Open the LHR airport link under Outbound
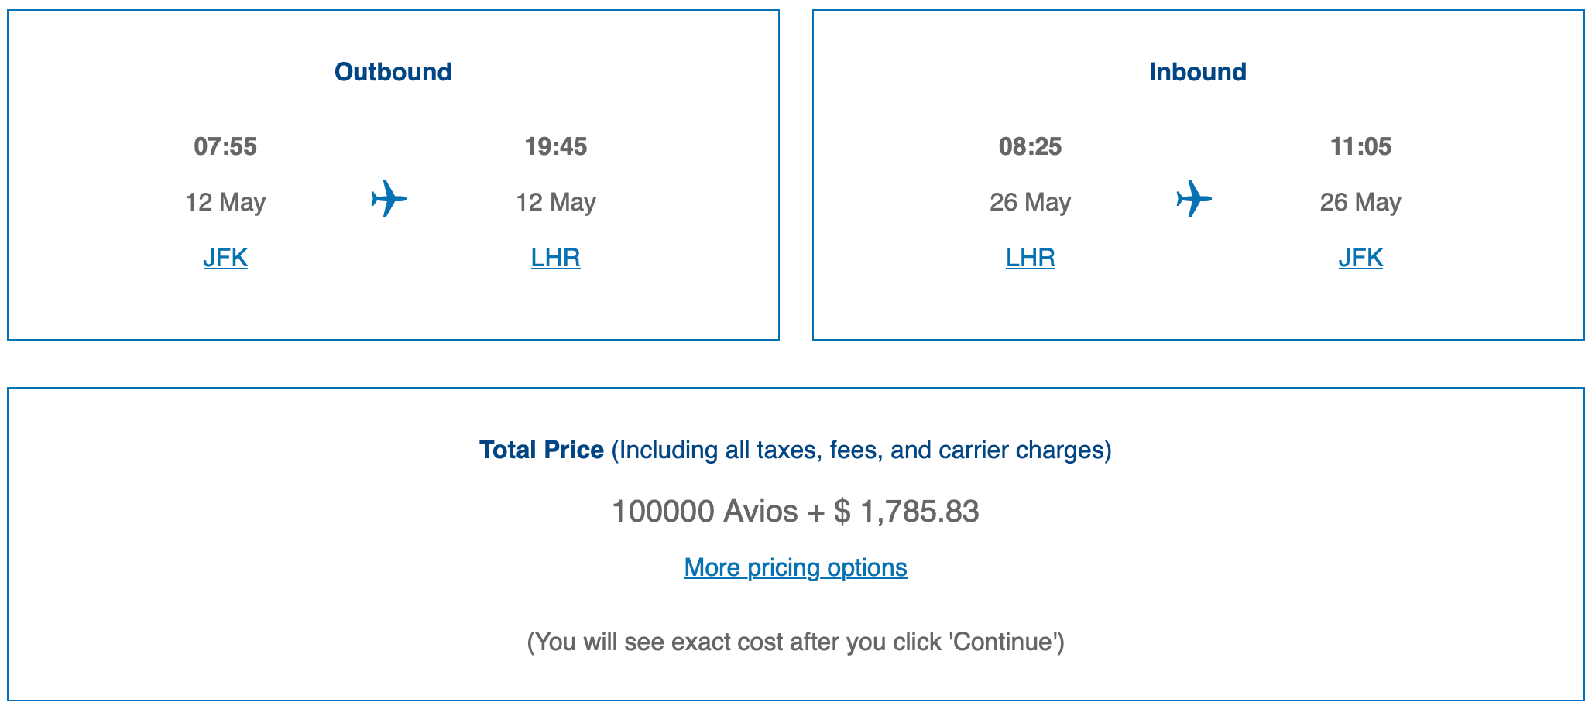Image resolution: width=1592 pixels, height=709 pixels. [556, 257]
